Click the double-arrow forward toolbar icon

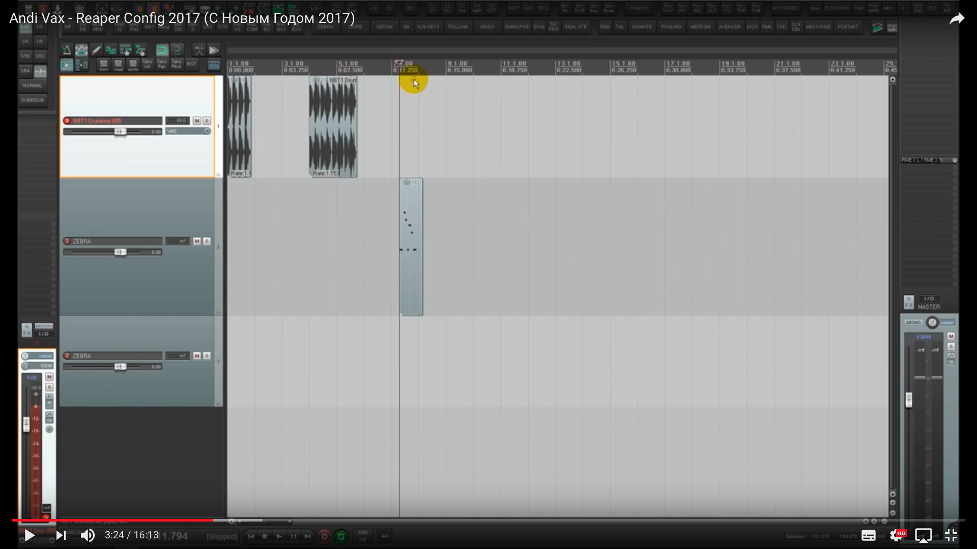coord(214,50)
